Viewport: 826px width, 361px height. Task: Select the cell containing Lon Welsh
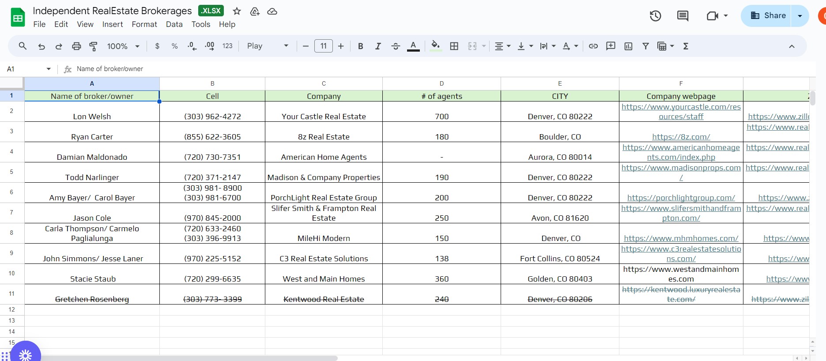pos(92,112)
